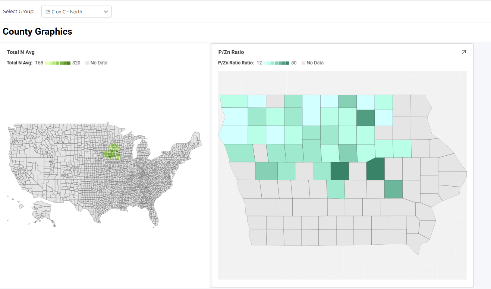Image resolution: width=491 pixels, height=289 pixels.
Task: Expand the P/Zn Ratio map card
Action: (x=464, y=52)
